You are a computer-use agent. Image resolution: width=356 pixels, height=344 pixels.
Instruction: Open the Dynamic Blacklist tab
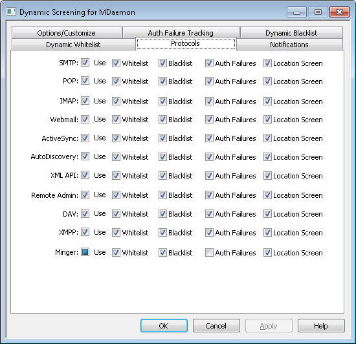pos(291,33)
